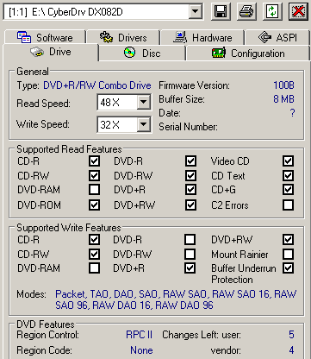Viewport: 311px width, 359px height.
Task: Toggle DVD-R read feature checkbox
Action: tap(190, 161)
